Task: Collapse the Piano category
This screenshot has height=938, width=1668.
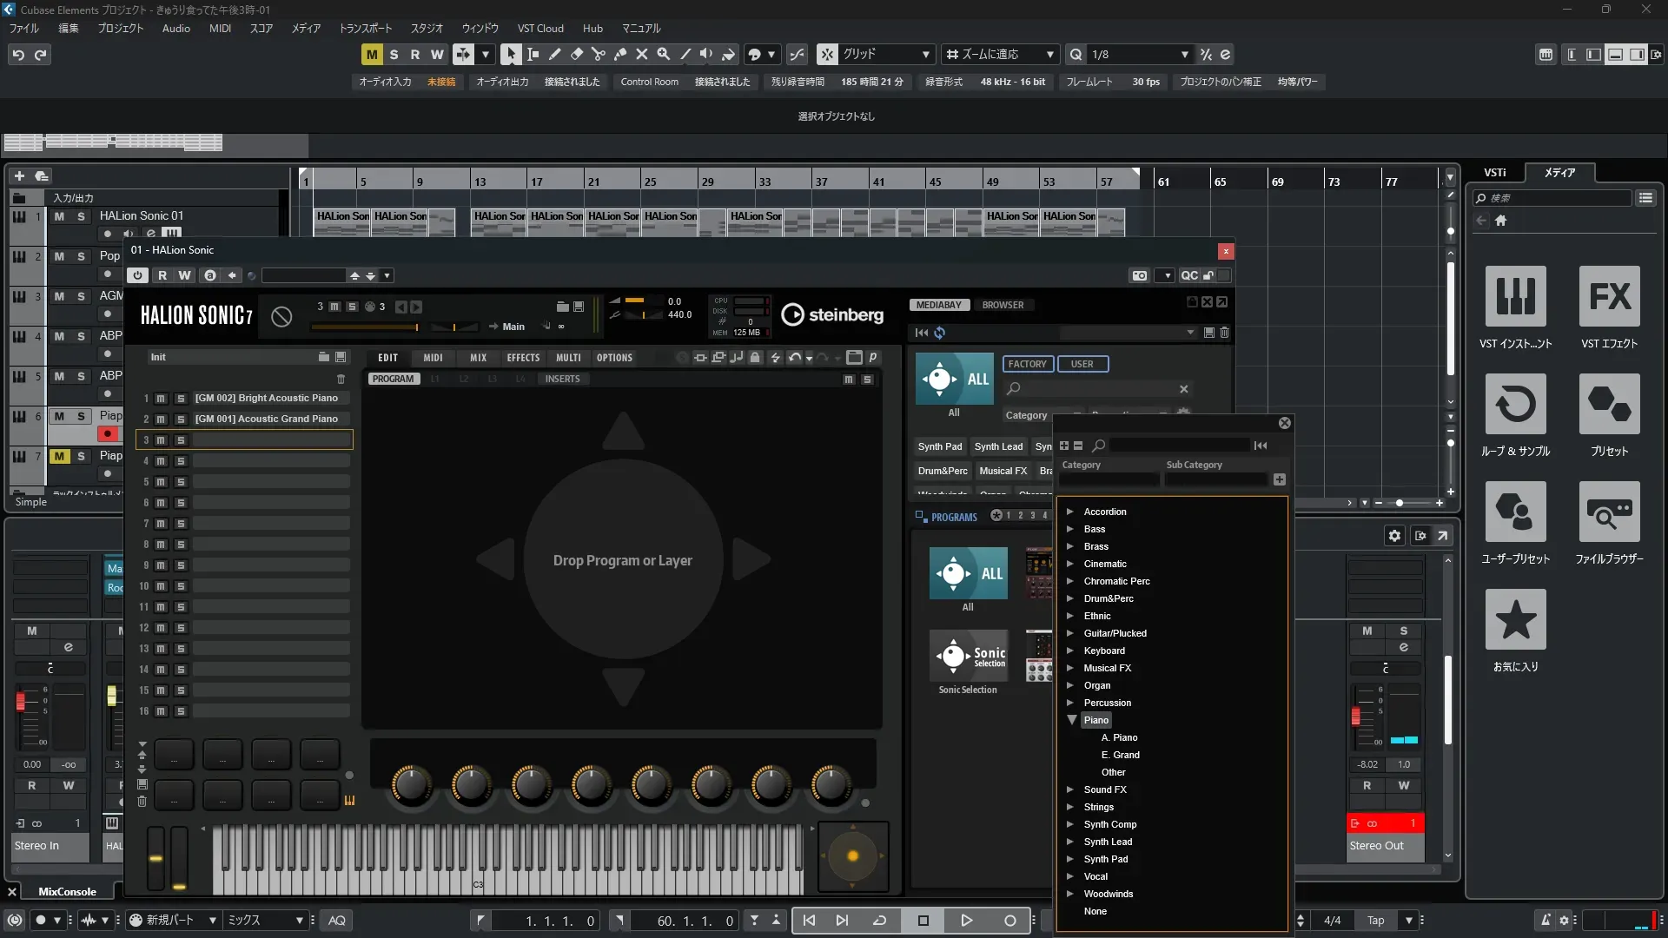Action: click(1071, 720)
